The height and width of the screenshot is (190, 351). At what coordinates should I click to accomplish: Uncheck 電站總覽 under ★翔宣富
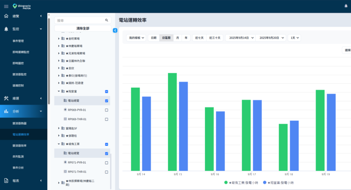107,101
